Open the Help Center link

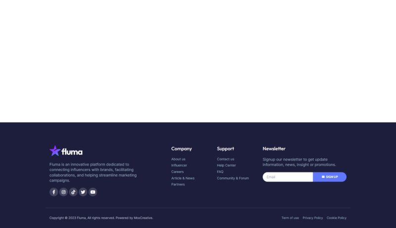(x=226, y=165)
